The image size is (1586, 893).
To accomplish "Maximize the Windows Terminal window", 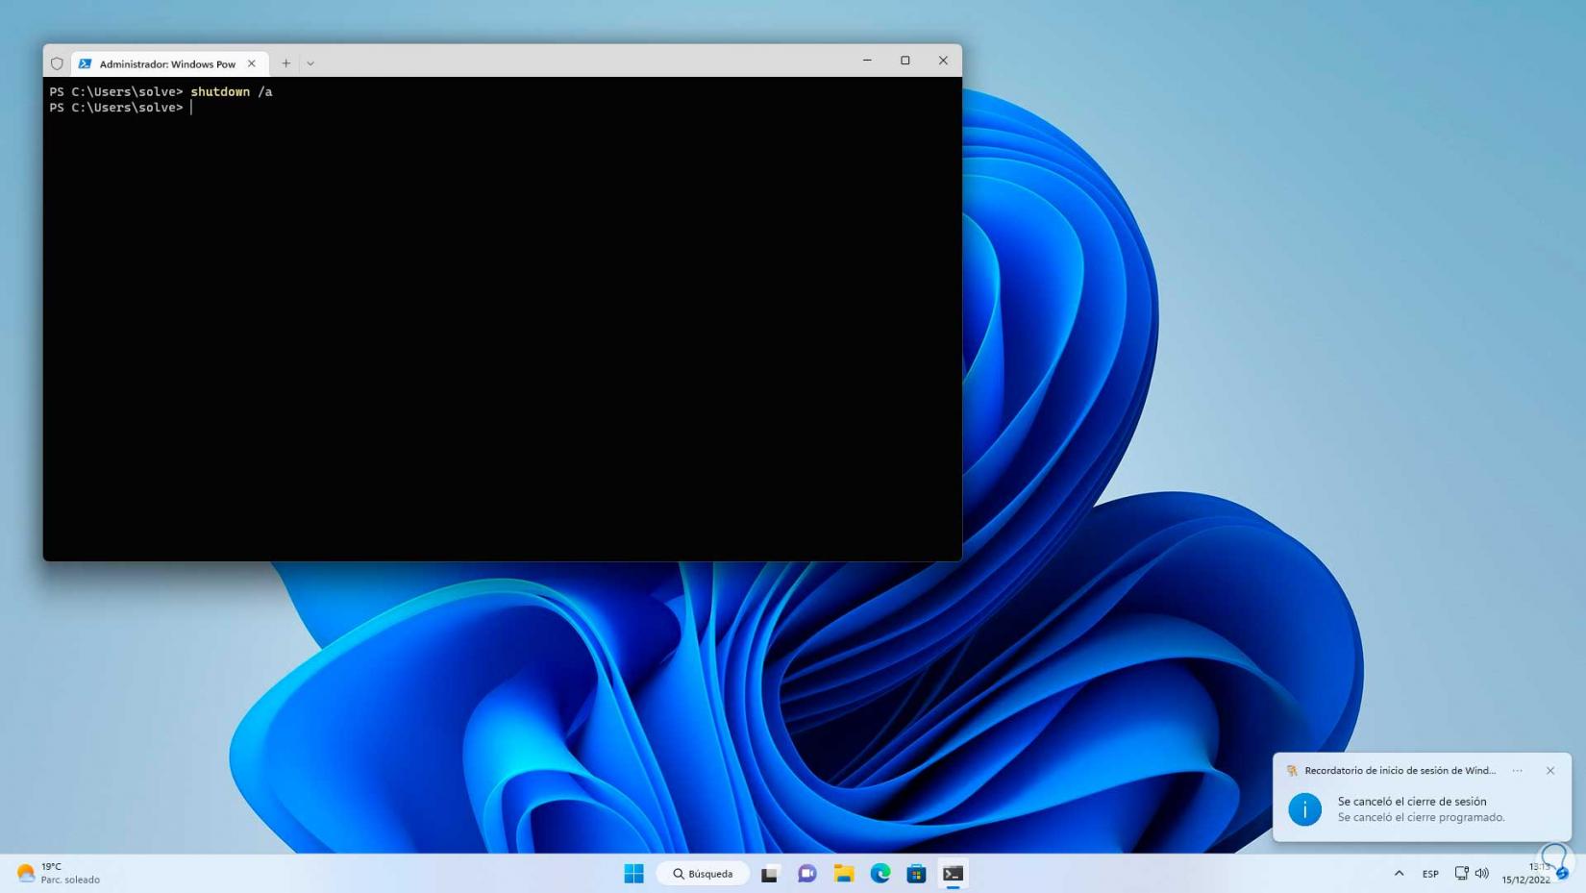I will coord(905,61).
